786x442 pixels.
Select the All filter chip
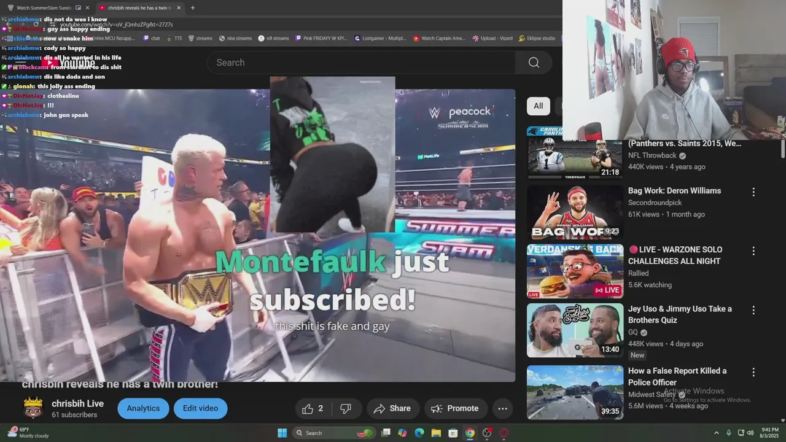[x=538, y=106]
